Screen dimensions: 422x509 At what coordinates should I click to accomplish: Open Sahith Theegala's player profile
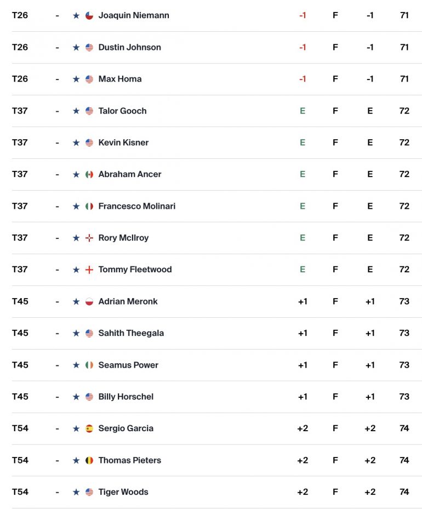pyautogui.click(x=131, y=333)
